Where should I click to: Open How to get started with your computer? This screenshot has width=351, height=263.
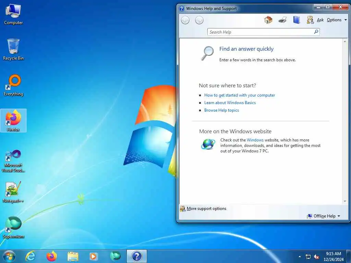pos(240,95)
